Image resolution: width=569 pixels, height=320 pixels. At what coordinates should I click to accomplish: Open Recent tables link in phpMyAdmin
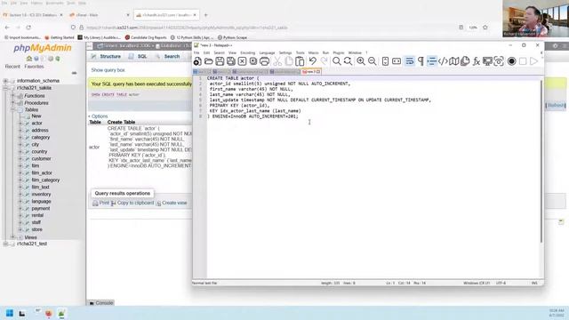point(12,67)
